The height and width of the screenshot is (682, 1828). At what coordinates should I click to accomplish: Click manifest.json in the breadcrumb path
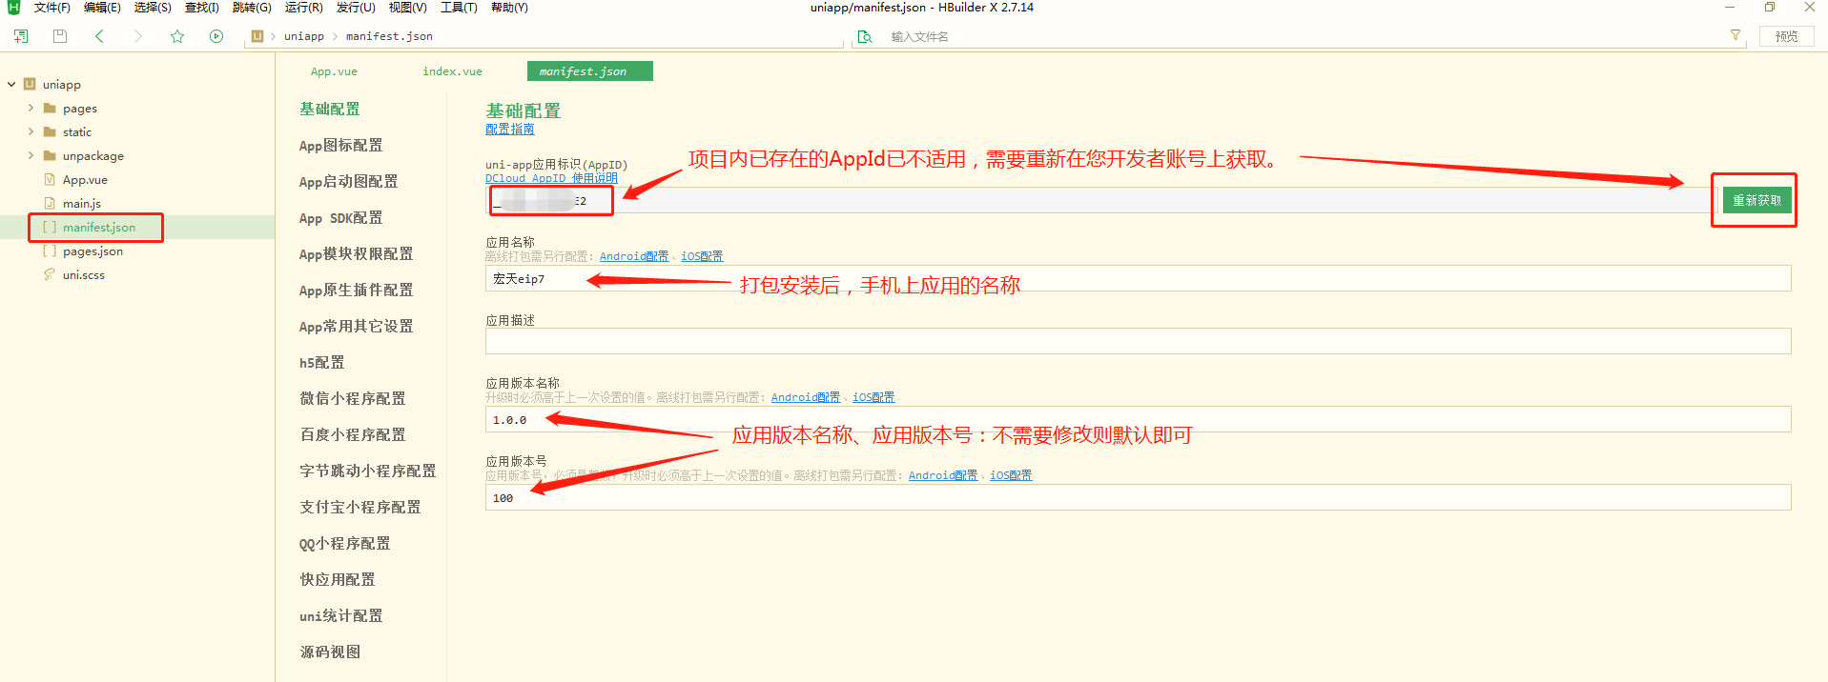[x=389, y=36]
